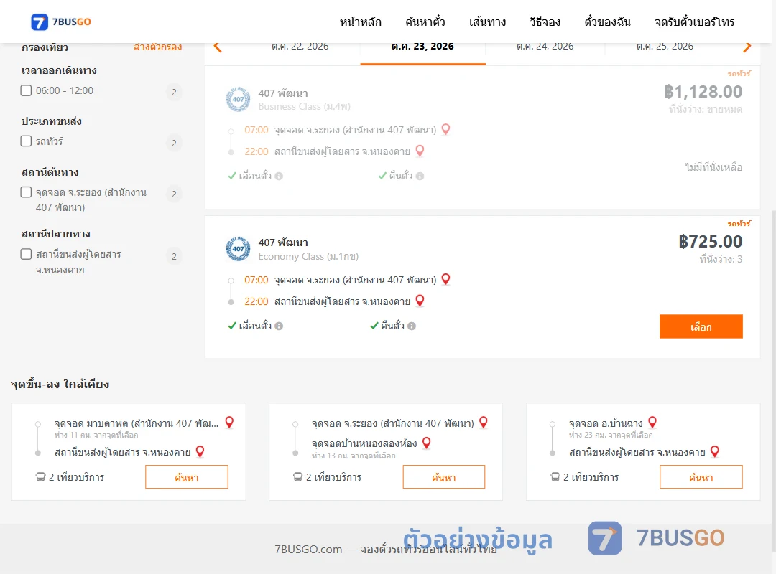
Task: Click the ฿725.00 price text
Action: click(710, 242)
